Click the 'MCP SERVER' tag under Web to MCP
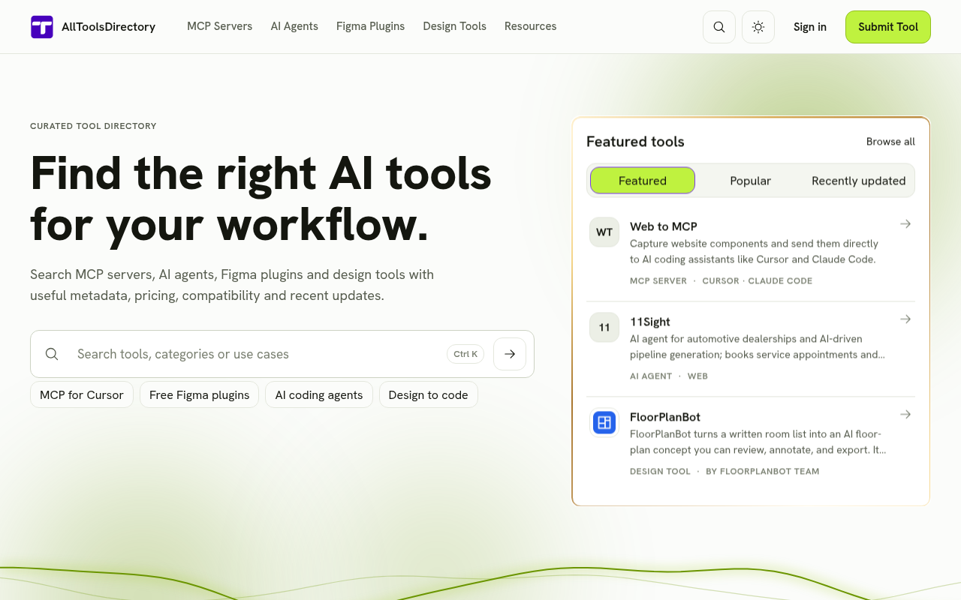 pyautogui.click(x=658, y=280)
